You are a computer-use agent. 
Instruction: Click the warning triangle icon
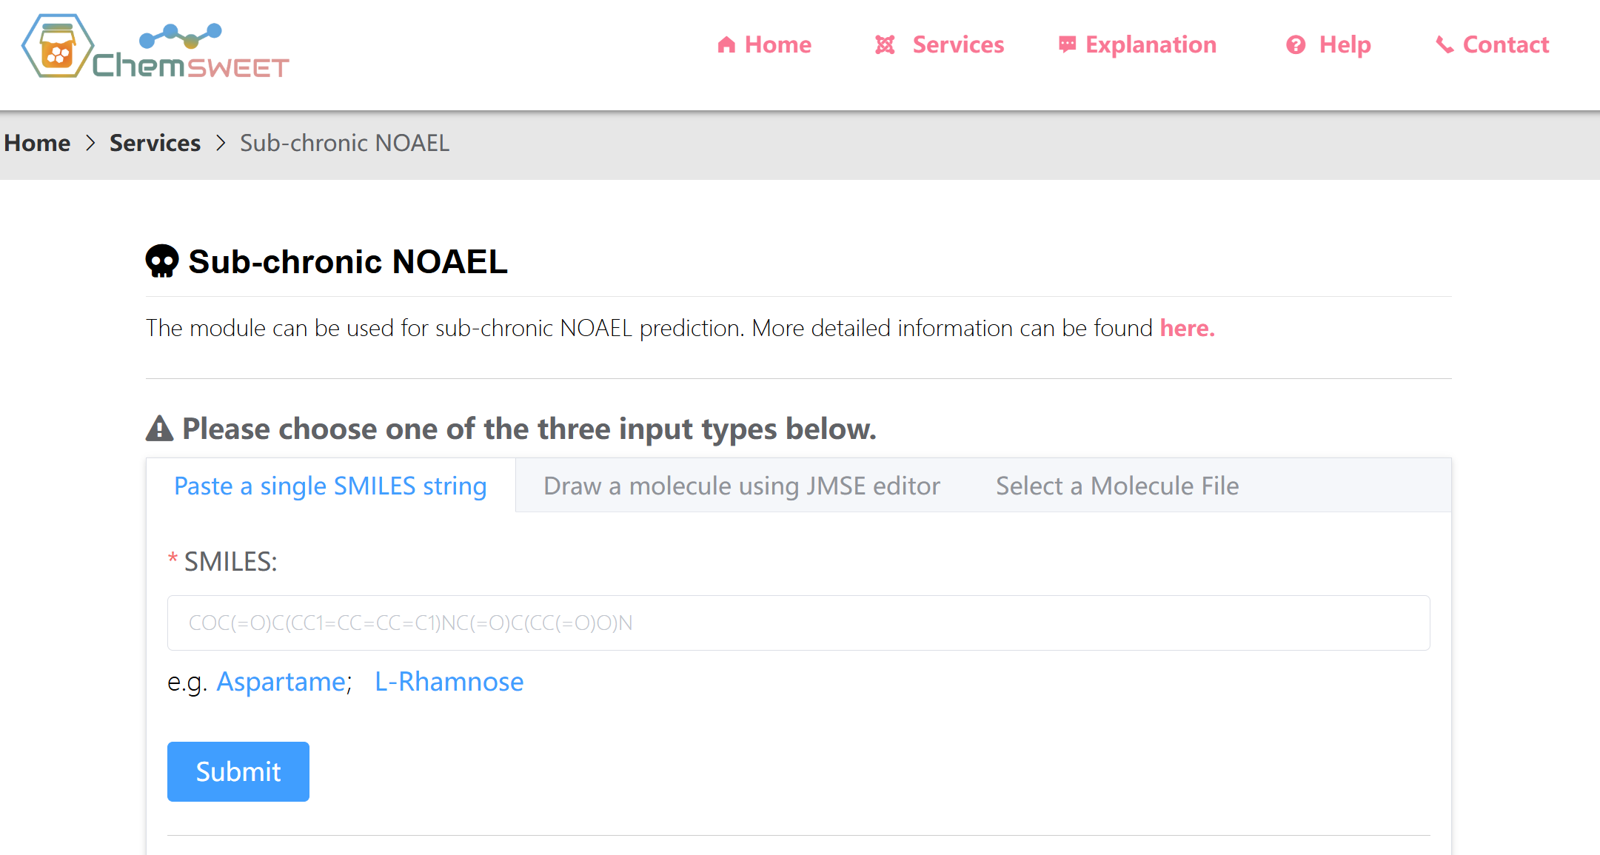coord(159,429)
